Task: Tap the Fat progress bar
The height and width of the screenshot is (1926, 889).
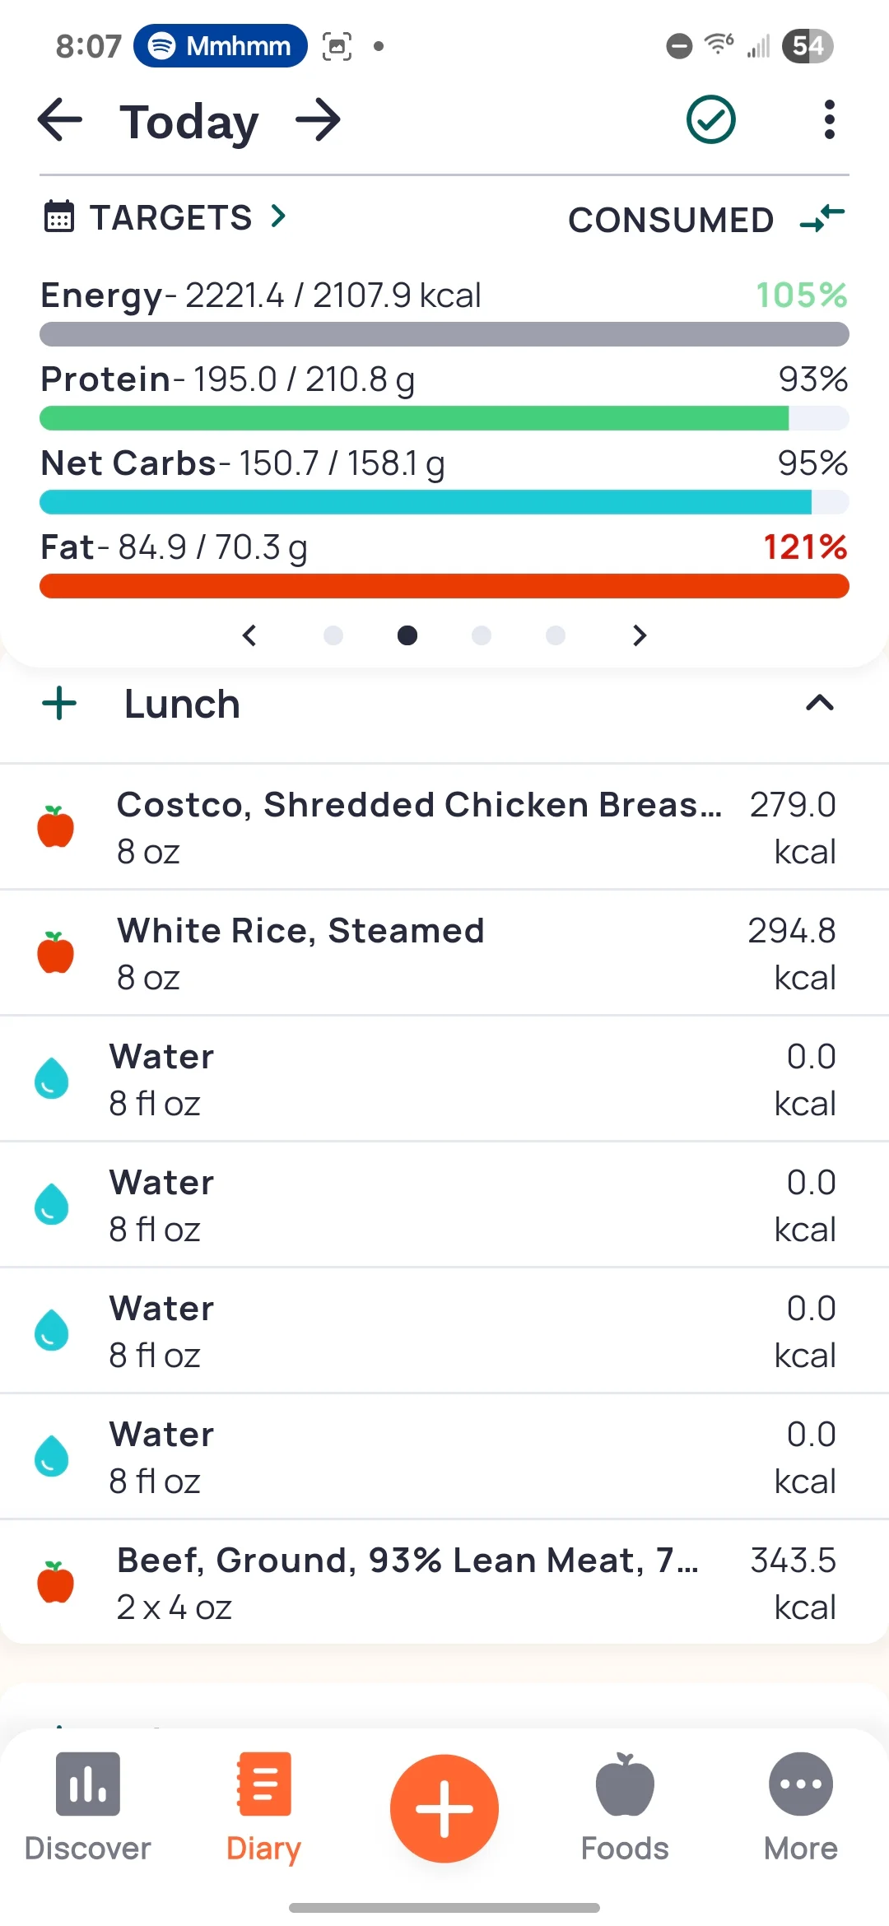Action: pyautogui.click(x=444, y=586)
